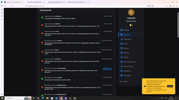Click the taskbar Поиск search box
This screenshot has height=100, width=179.
18,98
